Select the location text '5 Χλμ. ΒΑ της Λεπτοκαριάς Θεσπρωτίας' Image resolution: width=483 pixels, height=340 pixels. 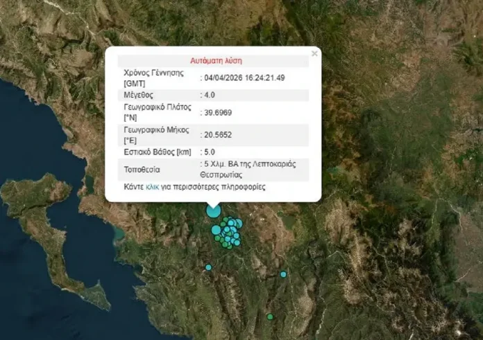point(248,170)
